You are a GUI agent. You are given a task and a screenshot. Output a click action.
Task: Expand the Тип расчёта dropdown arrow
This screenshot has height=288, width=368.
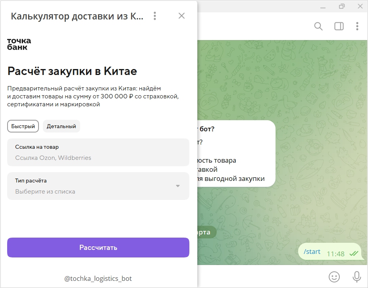coord(178,186)
